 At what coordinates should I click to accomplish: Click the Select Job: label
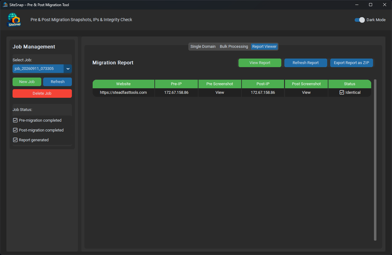point(22,60)
